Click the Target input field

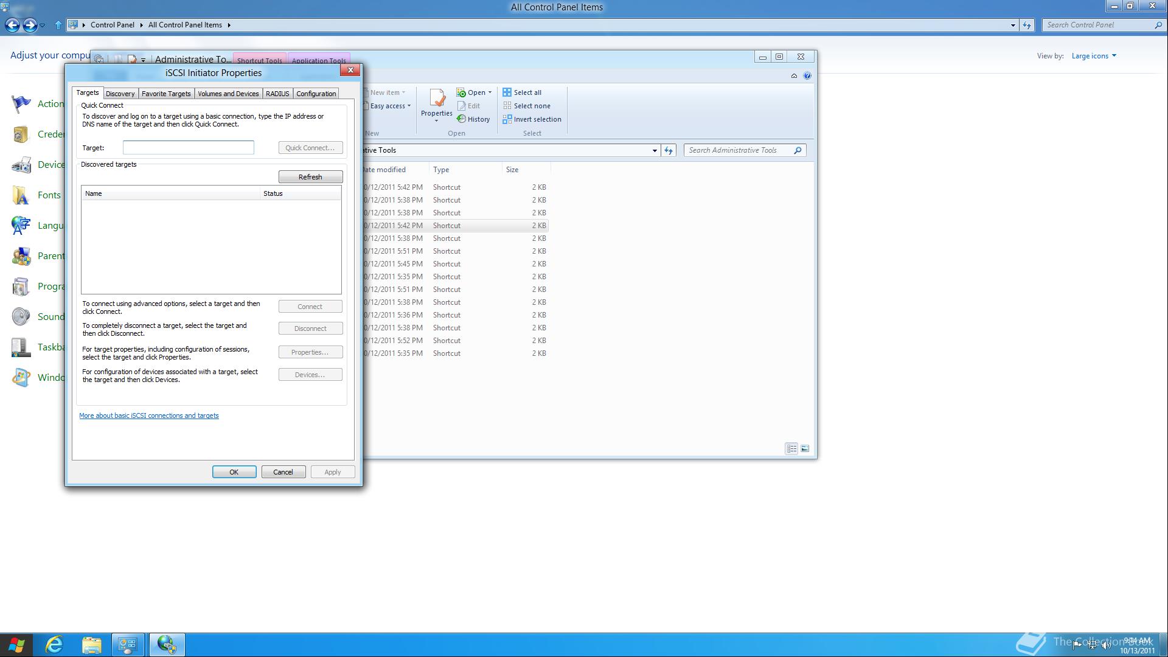point(189,148)
